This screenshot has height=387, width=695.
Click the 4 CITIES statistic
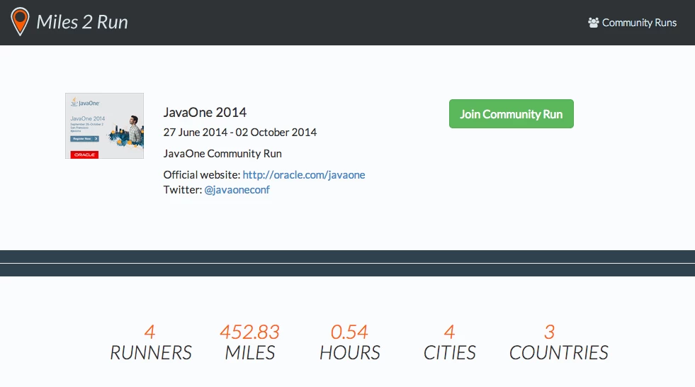(x=449, y=342)
